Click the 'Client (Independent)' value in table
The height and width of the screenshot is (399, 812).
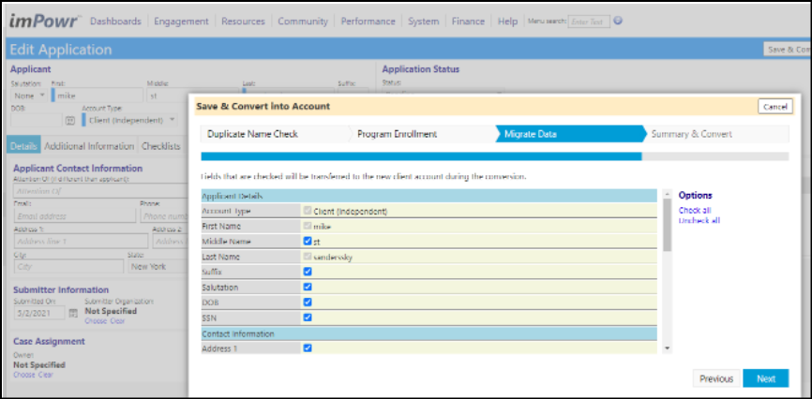351,211
